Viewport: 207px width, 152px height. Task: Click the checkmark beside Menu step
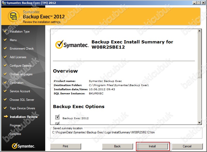tap(5, 40)
